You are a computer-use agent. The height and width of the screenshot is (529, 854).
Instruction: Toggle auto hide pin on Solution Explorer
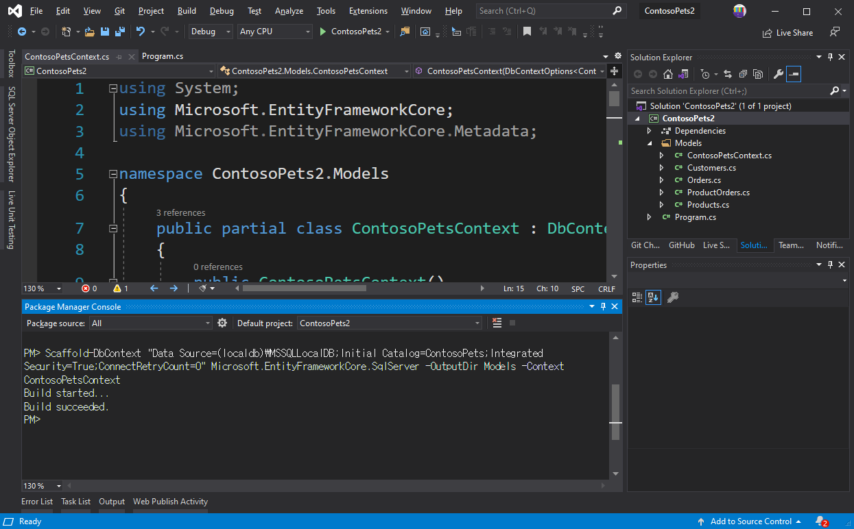(831, 58)
